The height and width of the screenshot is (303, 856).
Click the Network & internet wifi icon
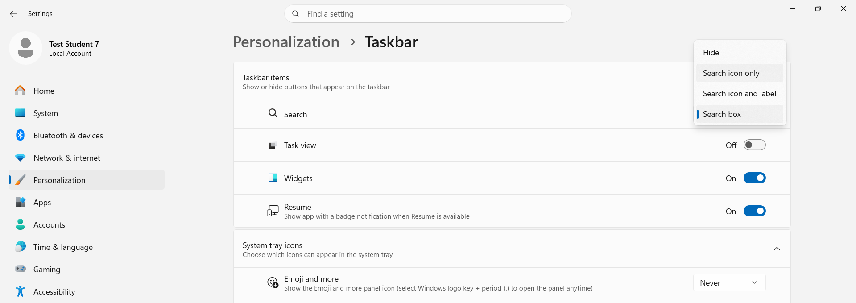pyautogui.click(x=20, y=158)
